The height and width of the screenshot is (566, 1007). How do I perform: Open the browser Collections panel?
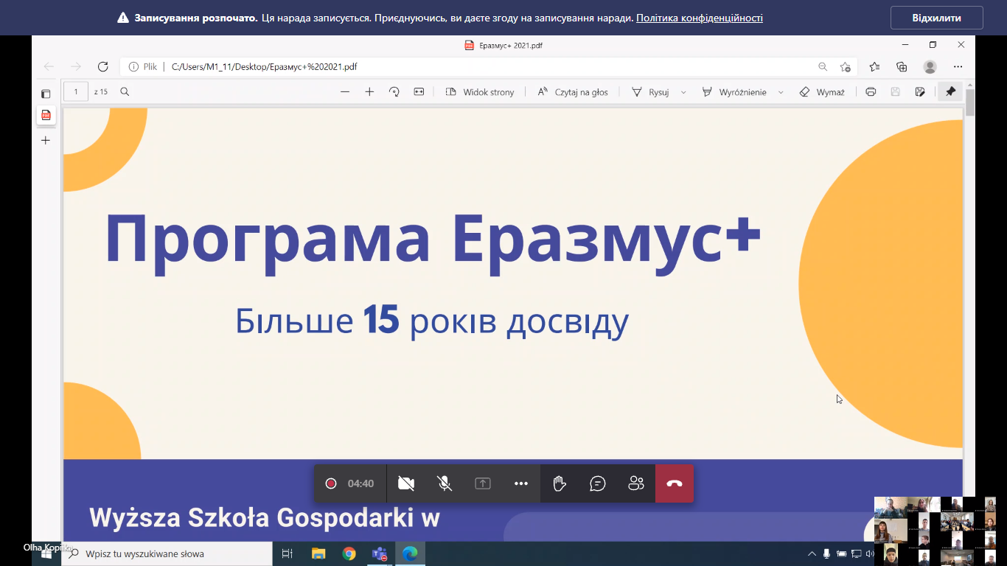click(902, 66)
